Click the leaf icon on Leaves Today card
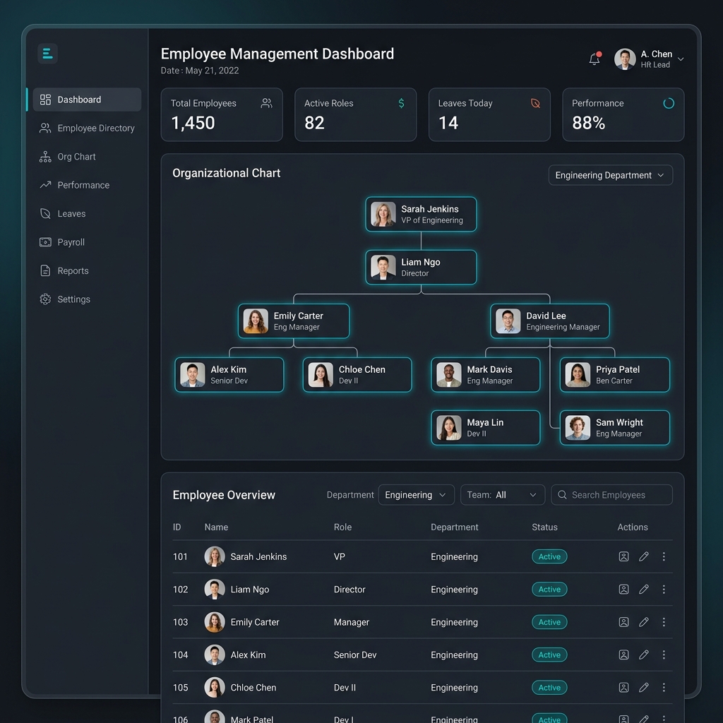The image size is (723, 723). point(535,103)
